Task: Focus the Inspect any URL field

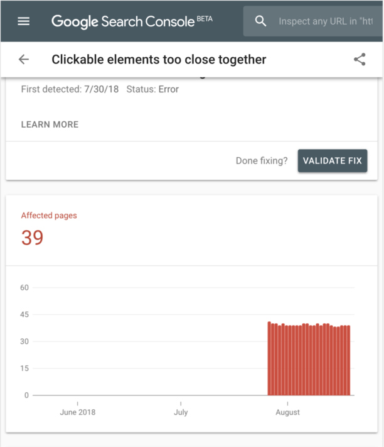Action: (x=325, y=21)
